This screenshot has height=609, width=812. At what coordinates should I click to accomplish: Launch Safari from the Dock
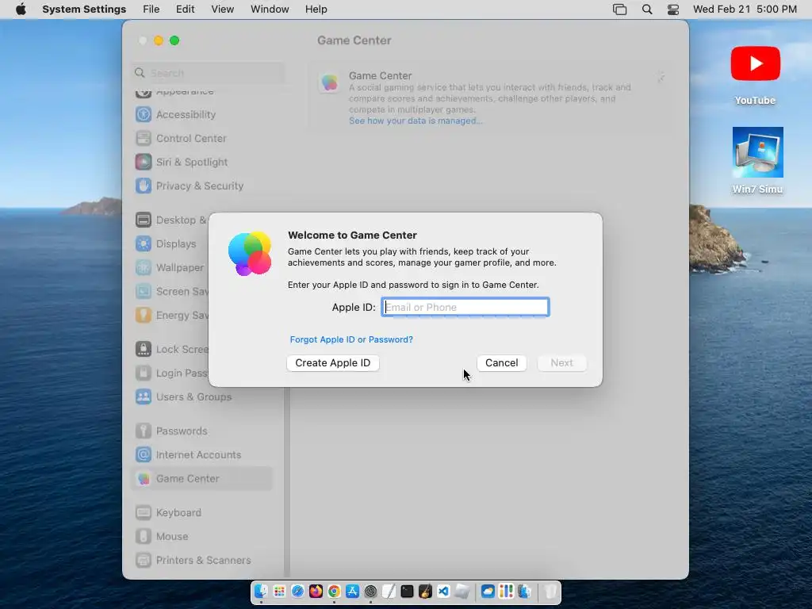click(x=298, y=591)
